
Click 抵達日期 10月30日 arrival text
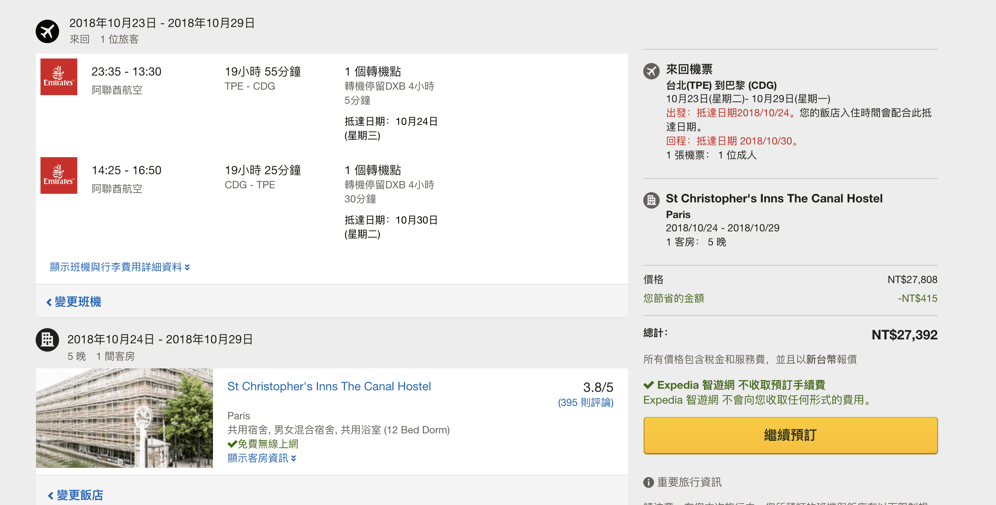pos(391,227)
